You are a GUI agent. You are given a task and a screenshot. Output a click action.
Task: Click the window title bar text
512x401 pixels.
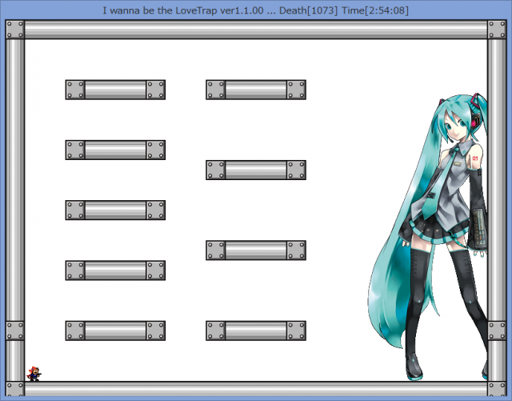point(256,10)
